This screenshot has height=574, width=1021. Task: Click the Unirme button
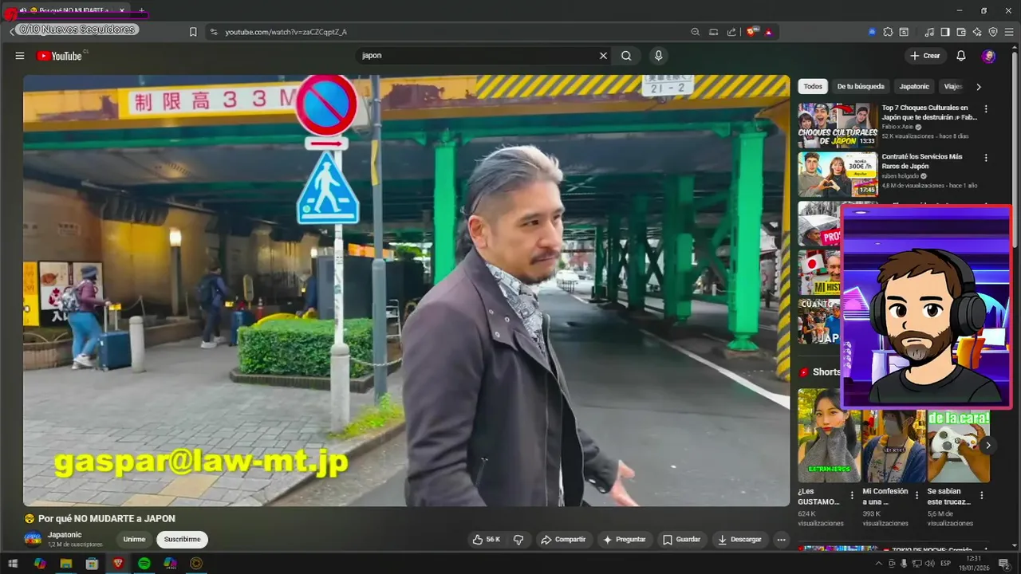pyautogui.click(x=134, y=540)
